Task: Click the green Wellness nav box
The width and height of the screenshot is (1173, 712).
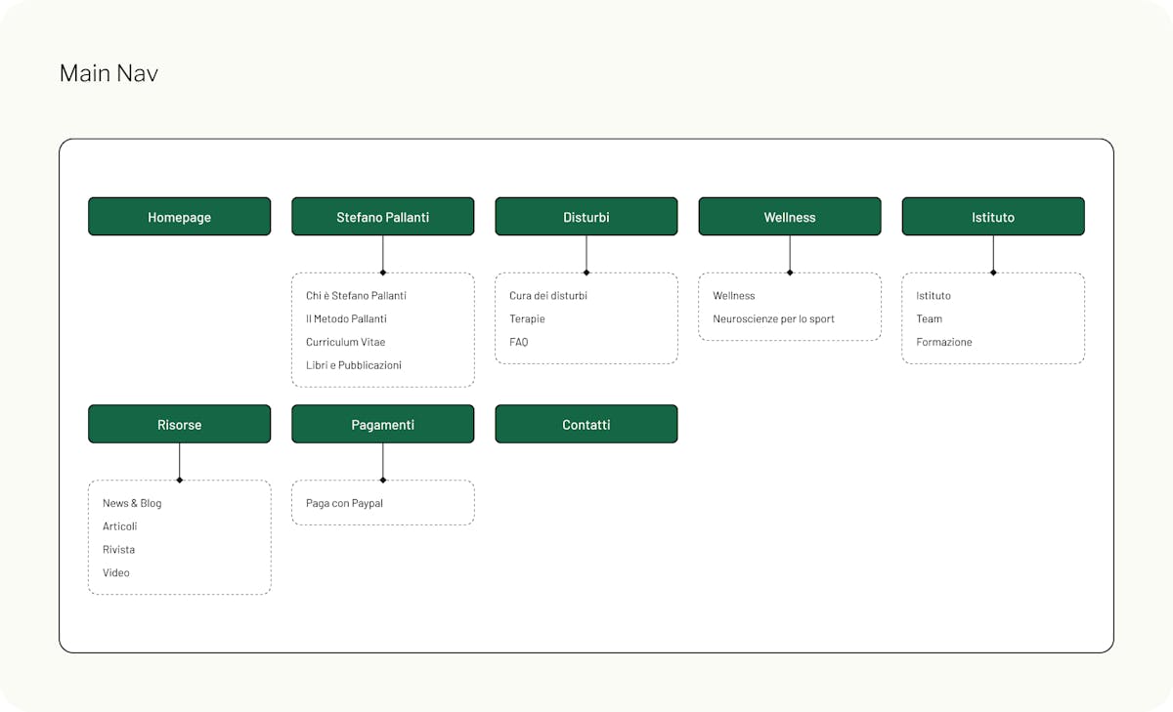Action: coord(789,217)
